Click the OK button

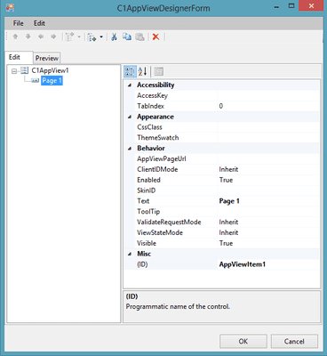(x=243, y=342)
